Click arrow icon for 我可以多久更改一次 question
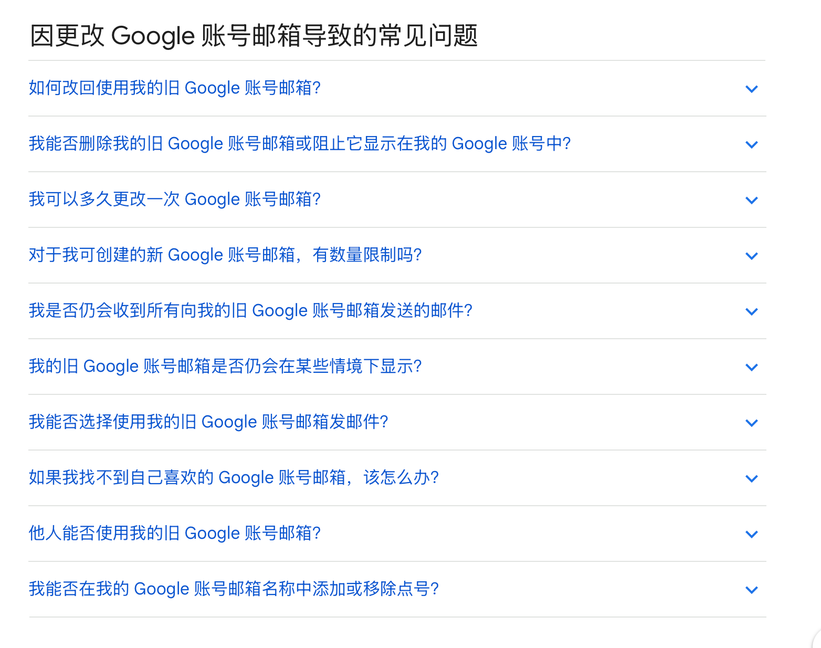 [751, 200]
